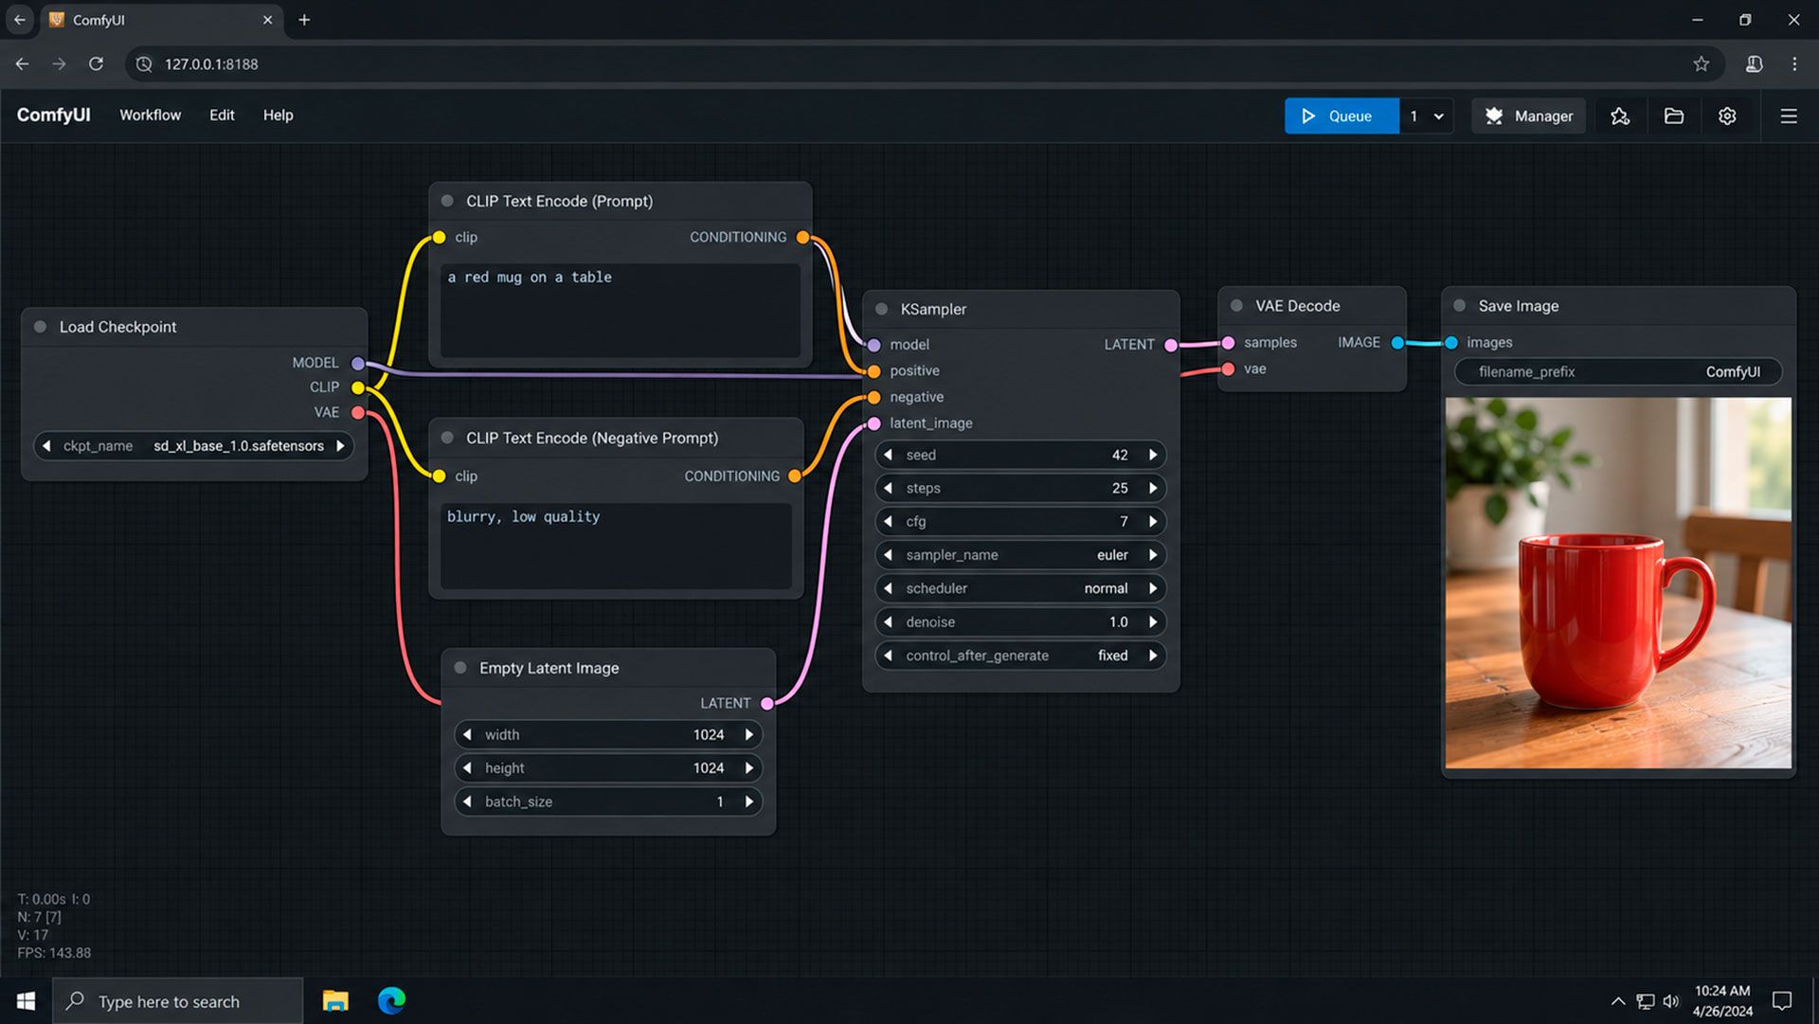The image size is (1819, 1024).
Task: Bookmark this page with the star icon
Action: (x=1702, y=63)
